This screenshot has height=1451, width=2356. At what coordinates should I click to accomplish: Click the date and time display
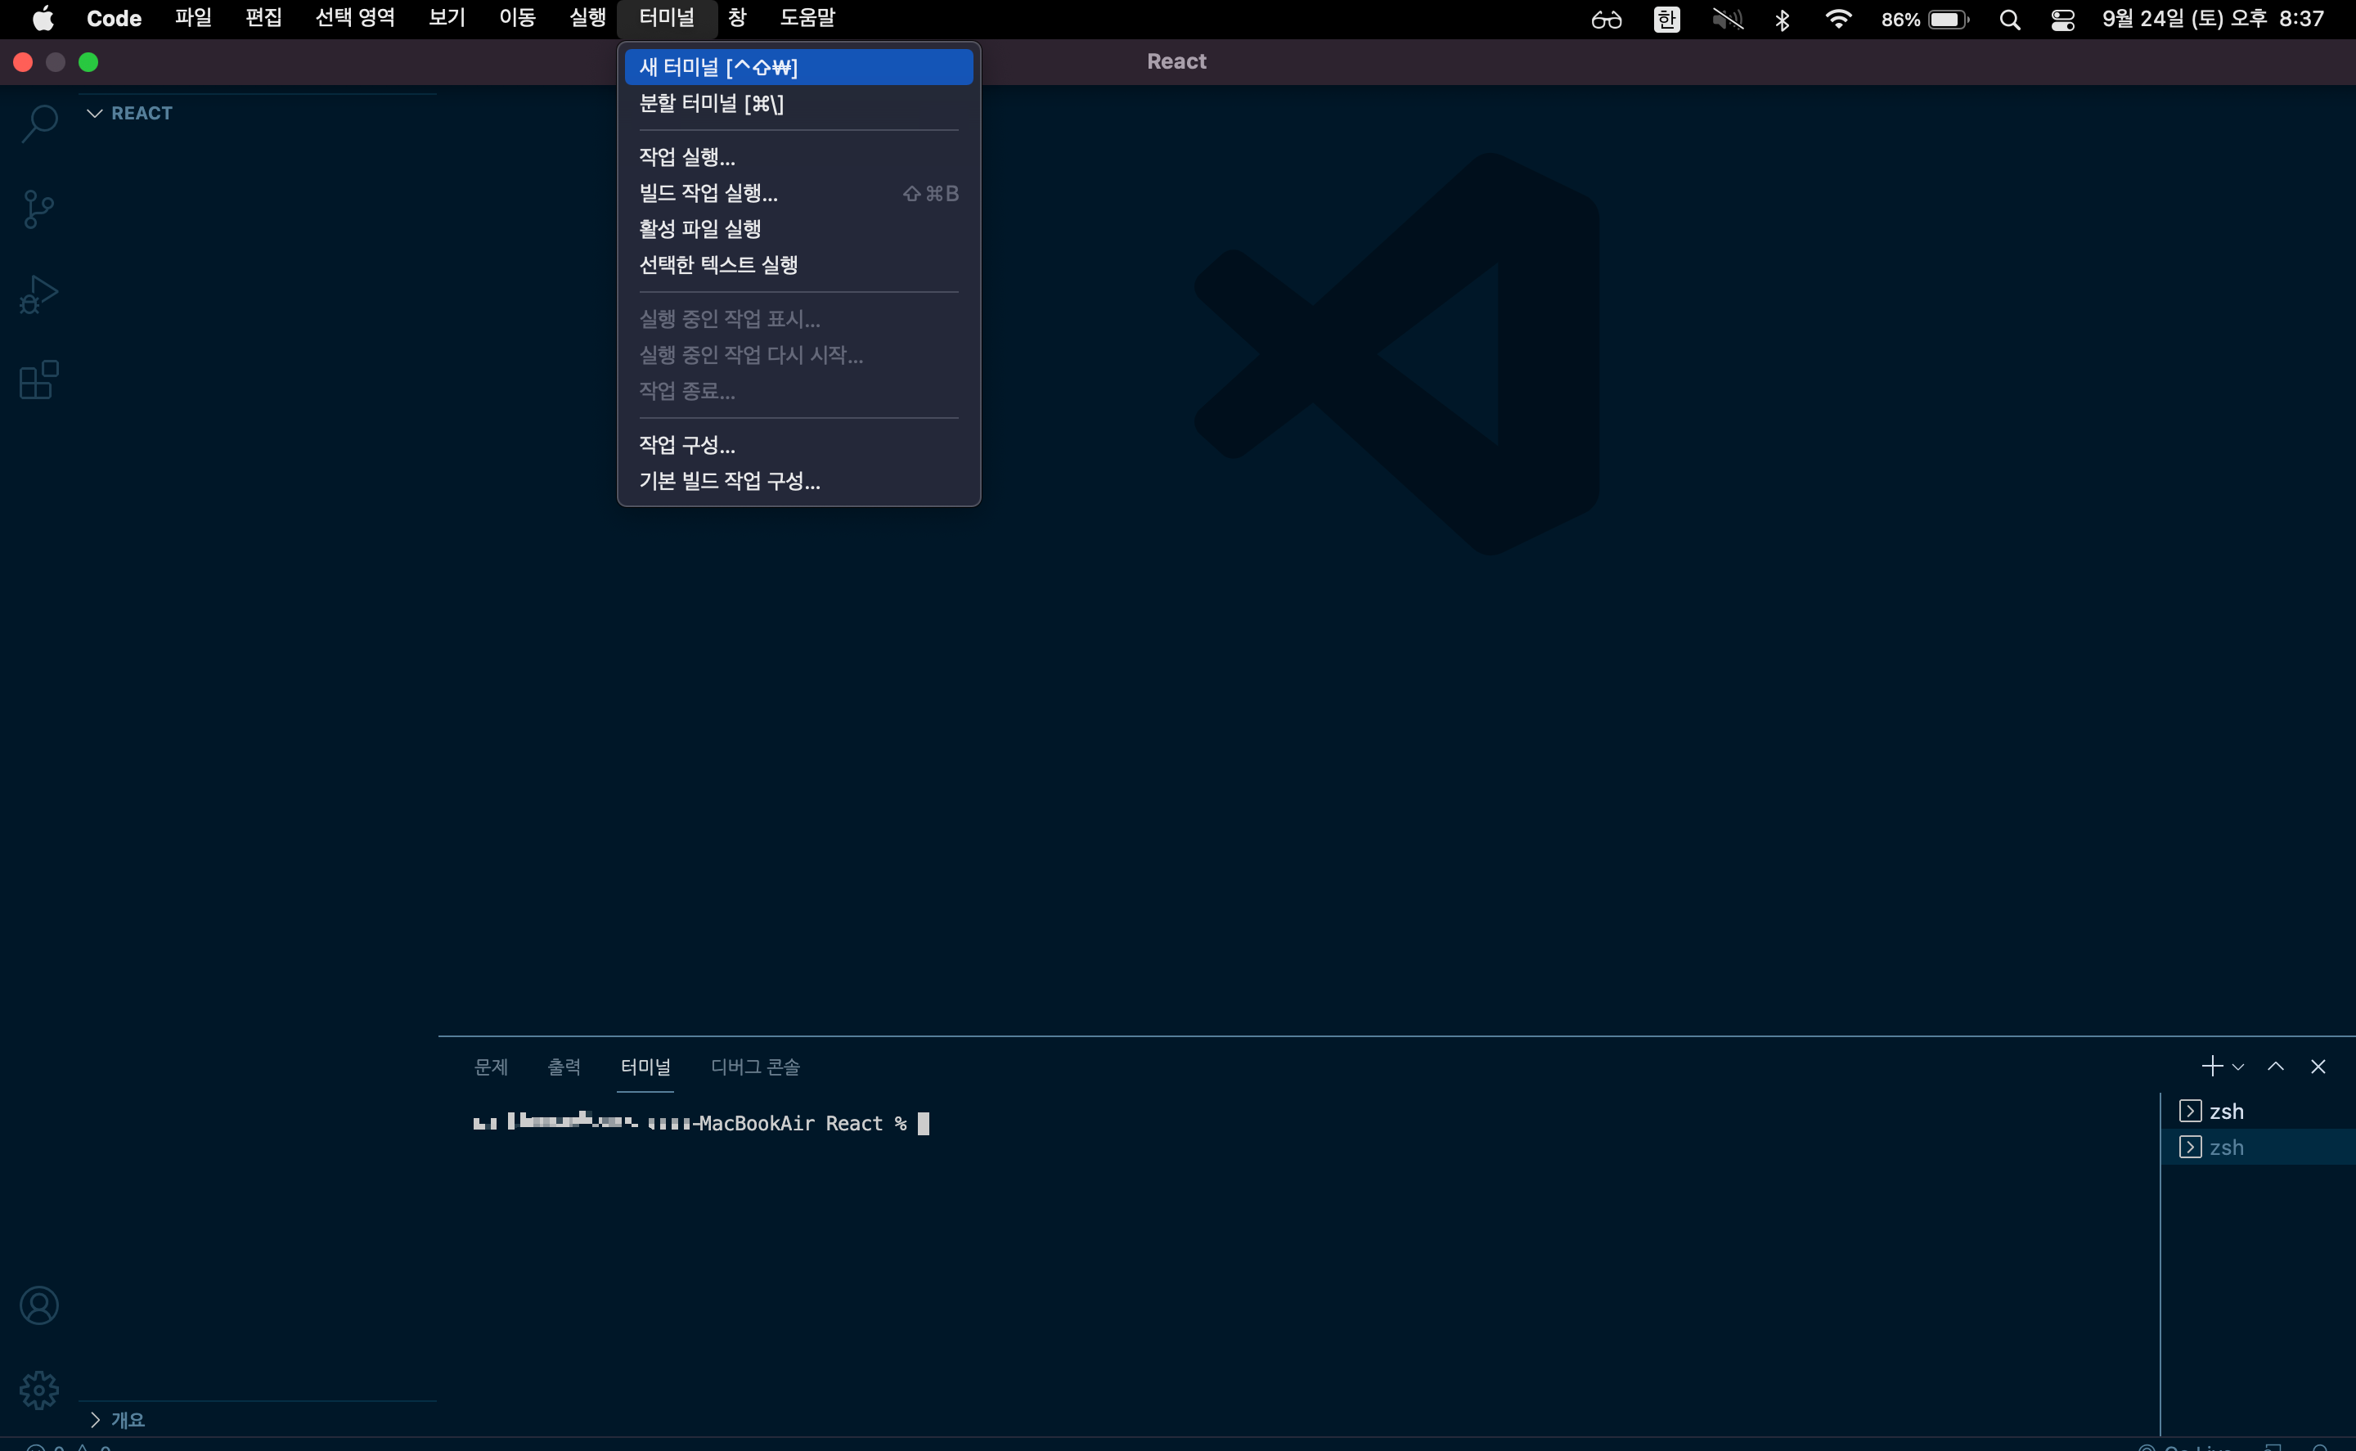click(x=2213, y=18)
